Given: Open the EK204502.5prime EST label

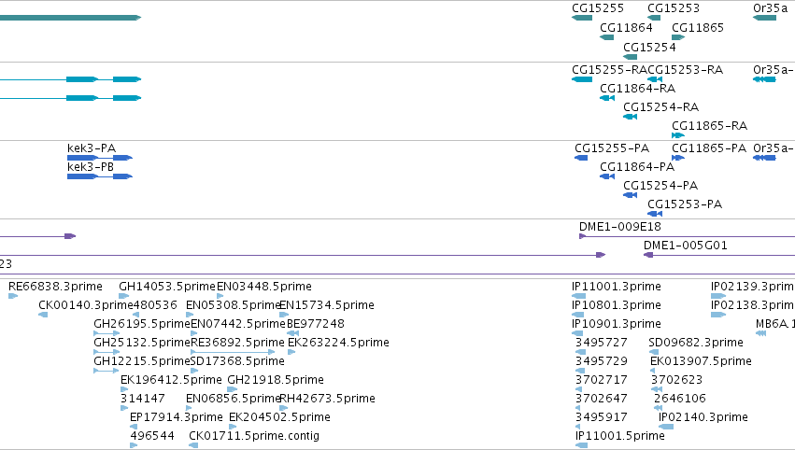Looking at the screenshot, I should coord(279,417).
